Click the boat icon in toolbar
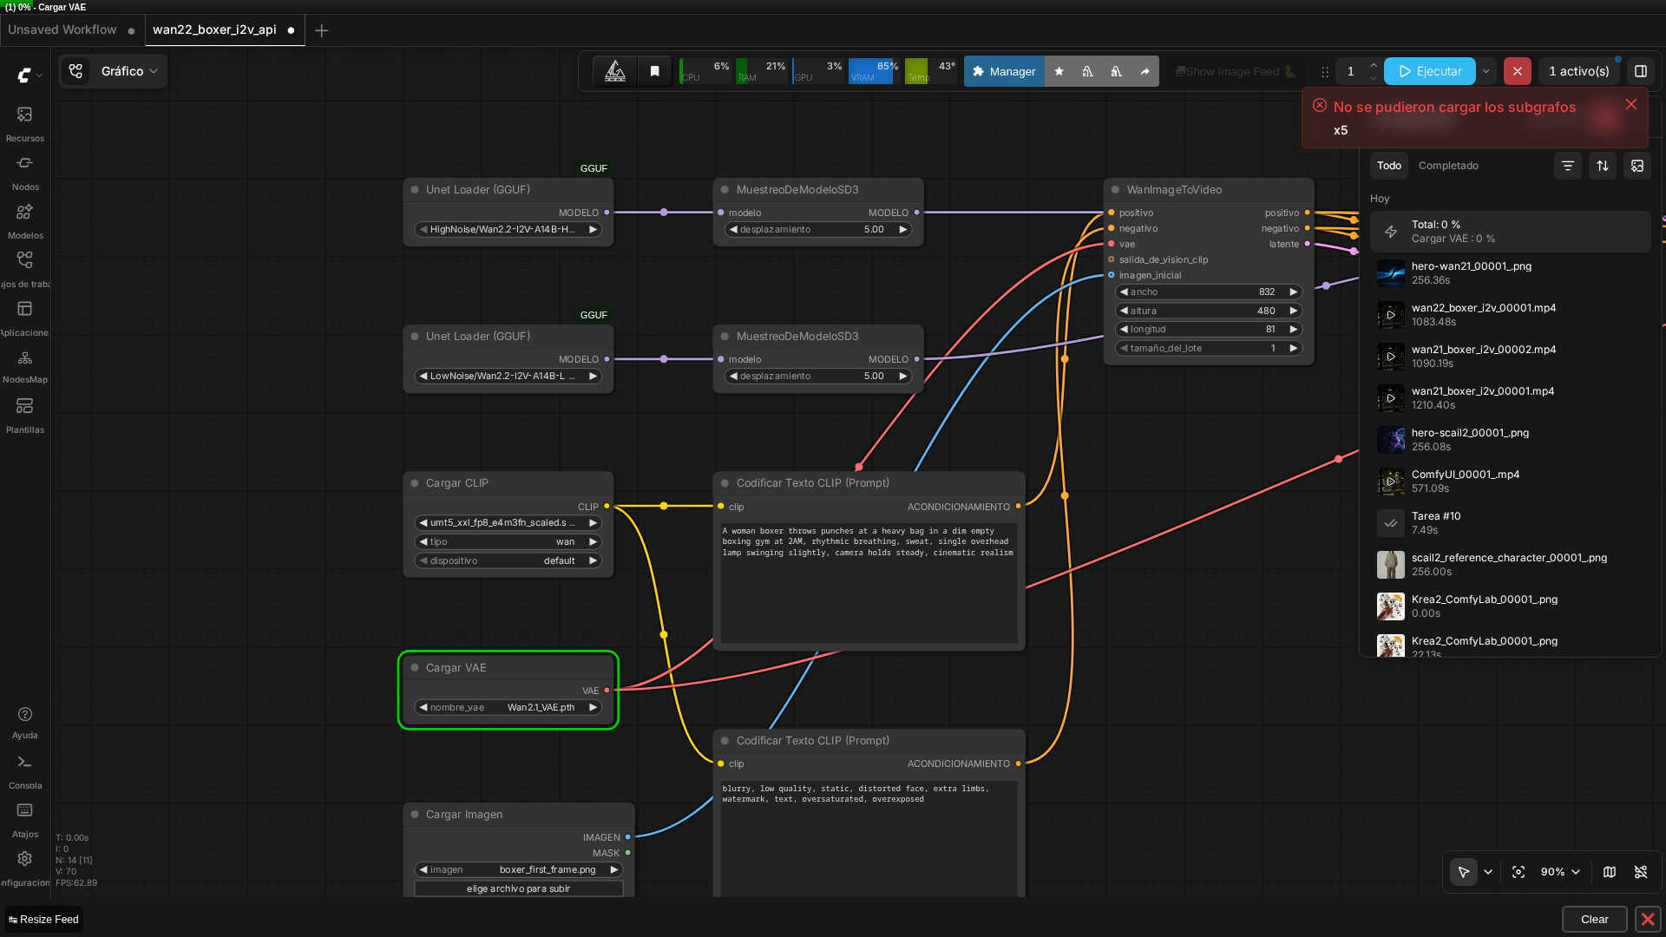This screenshot has width=1666, height=937. [615, 71]
